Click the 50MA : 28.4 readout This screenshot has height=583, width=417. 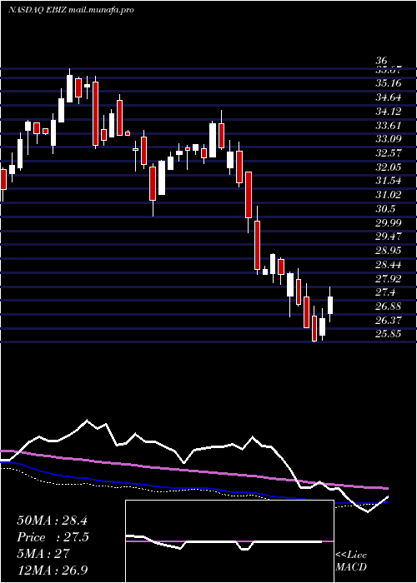coord(52,521)
